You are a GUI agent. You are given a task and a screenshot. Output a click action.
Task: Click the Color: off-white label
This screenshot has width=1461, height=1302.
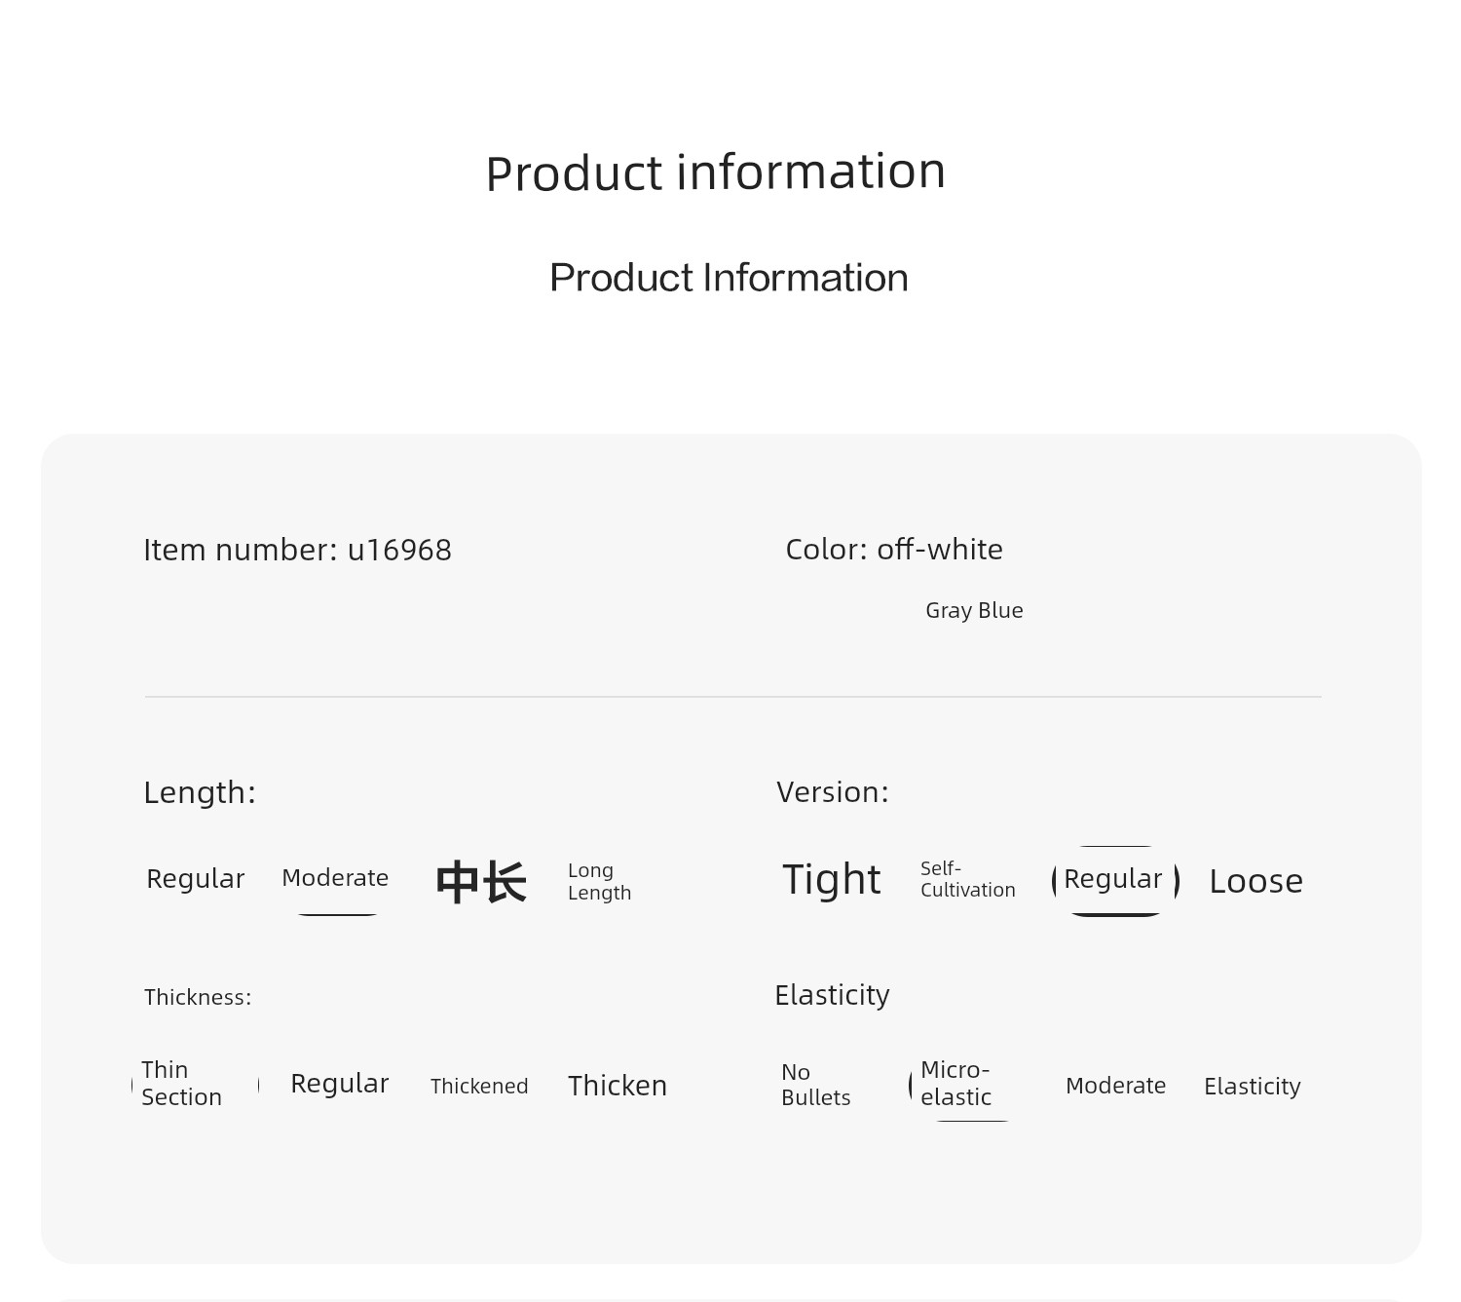pyautogui.click(x=894, y=549)
